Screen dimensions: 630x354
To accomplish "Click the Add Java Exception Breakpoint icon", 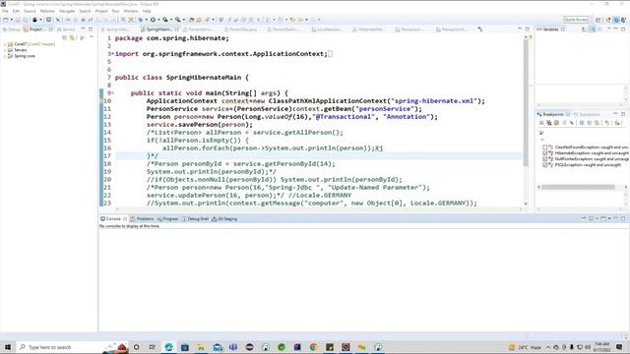I will 617,123.
